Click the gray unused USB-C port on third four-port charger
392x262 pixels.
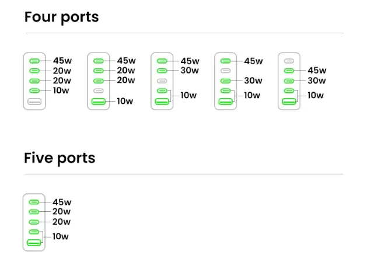(x=162, y=81)
